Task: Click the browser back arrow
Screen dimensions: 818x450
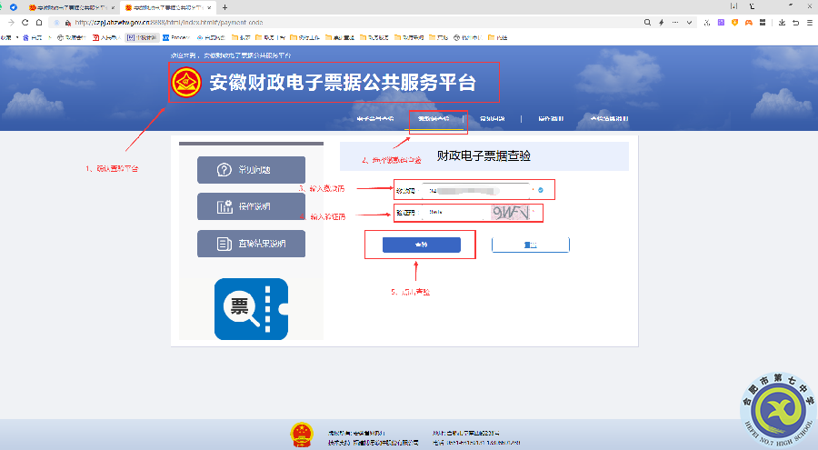Action: 10,22
